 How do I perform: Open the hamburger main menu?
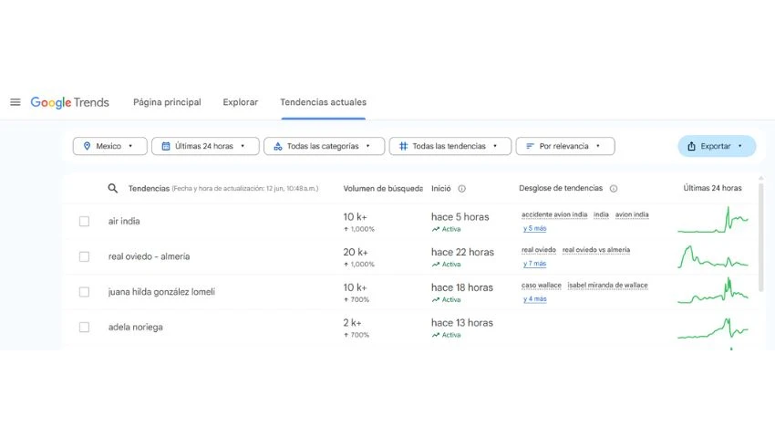pos(15,102)
